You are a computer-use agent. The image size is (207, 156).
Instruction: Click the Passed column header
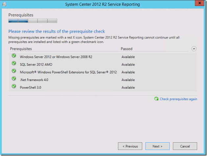[126, 49]
